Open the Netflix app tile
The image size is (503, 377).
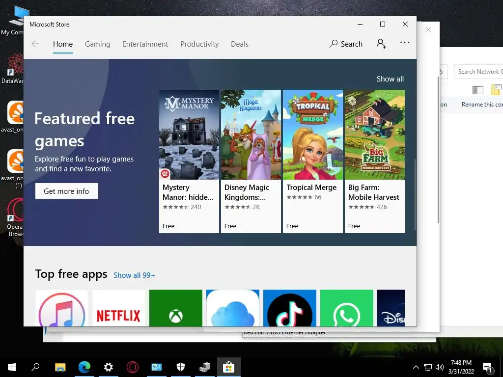[119, 308]
